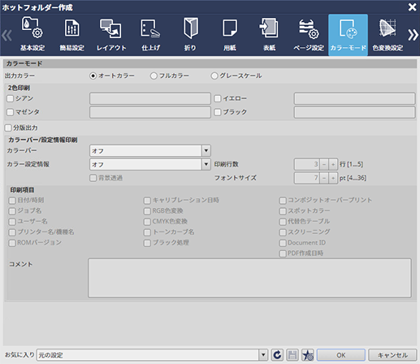Image resolution: width=420 pixels, height=364 pixels.
Task: Show more tabs with right chevron arrow
Action: pyautogui.click(x=413, y=35)
